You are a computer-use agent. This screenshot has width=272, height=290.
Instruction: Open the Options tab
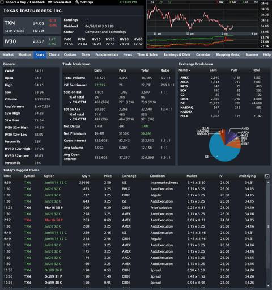coord(70,54)
